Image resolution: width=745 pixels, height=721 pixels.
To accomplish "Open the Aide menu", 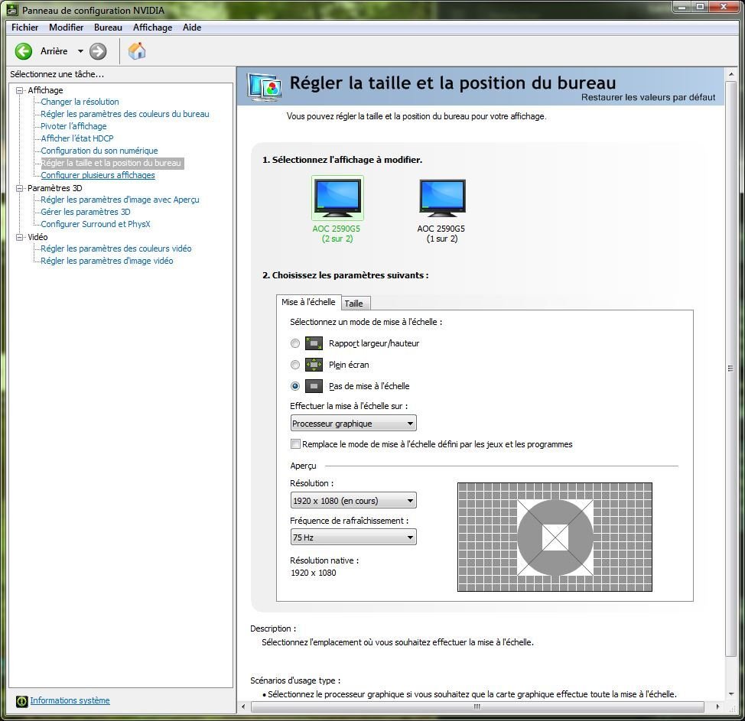I will [x=192, y=27].
